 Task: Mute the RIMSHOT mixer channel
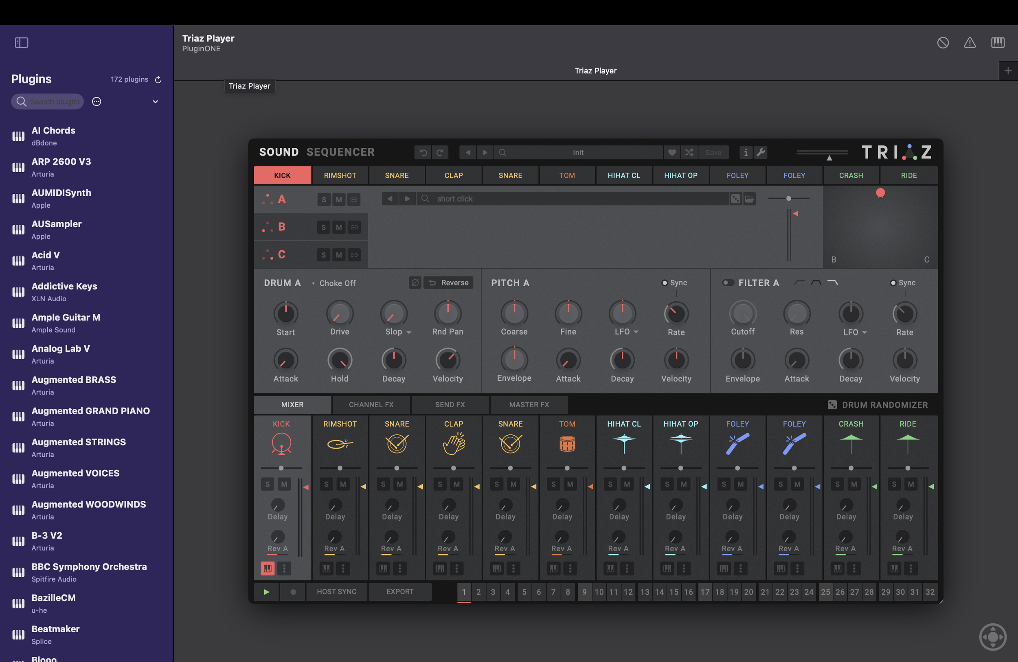point(342,484)
